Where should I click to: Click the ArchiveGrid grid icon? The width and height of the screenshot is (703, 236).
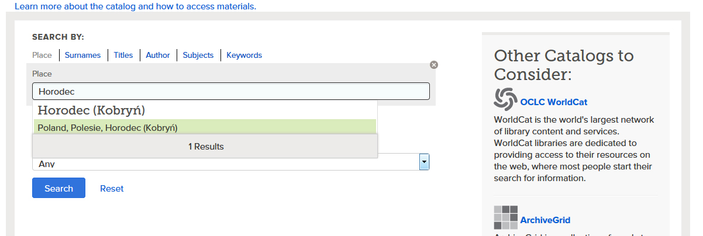[505, 217]
